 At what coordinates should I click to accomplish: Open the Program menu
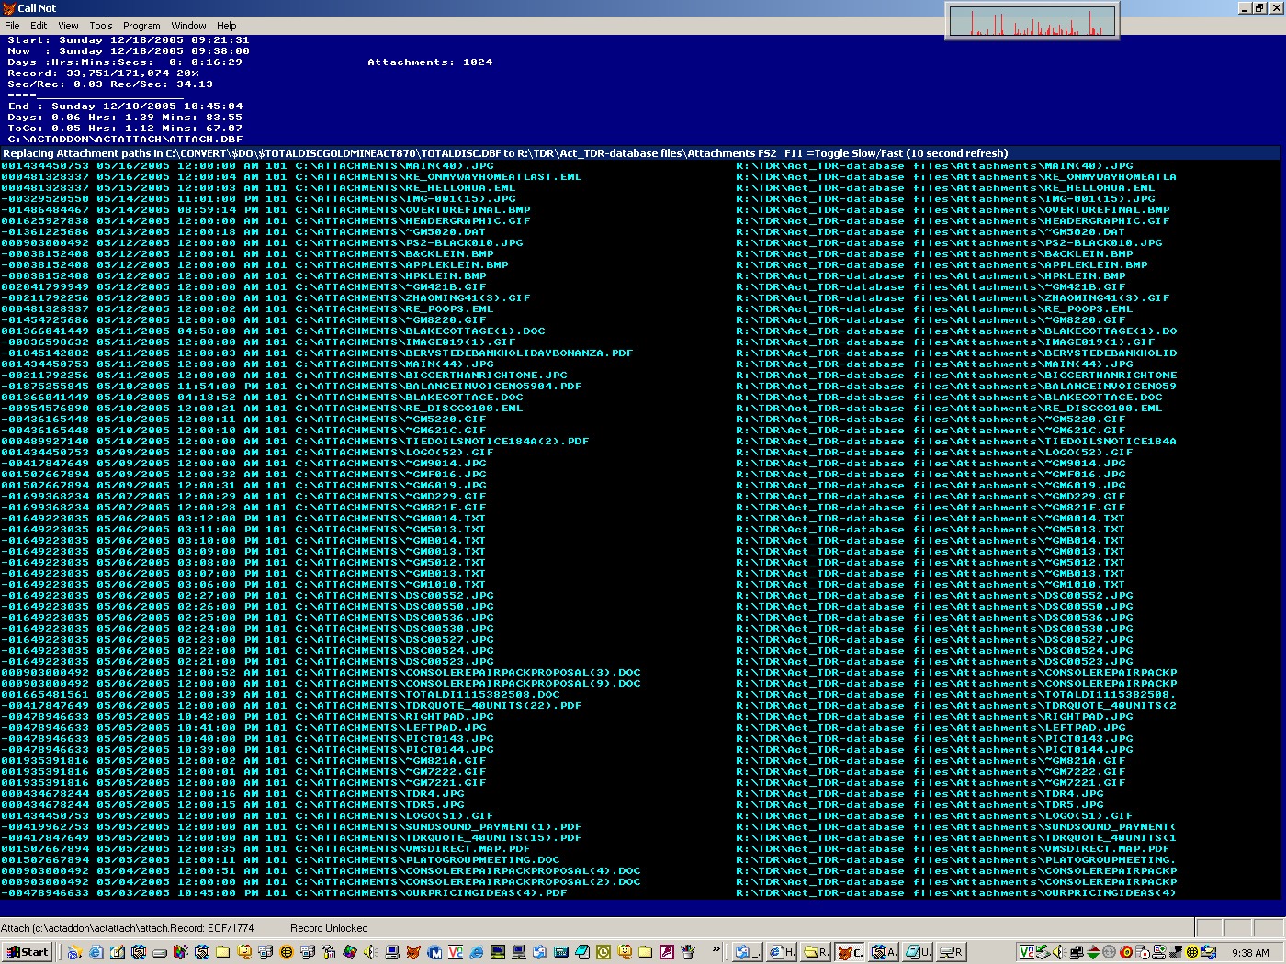click(141, 26)
